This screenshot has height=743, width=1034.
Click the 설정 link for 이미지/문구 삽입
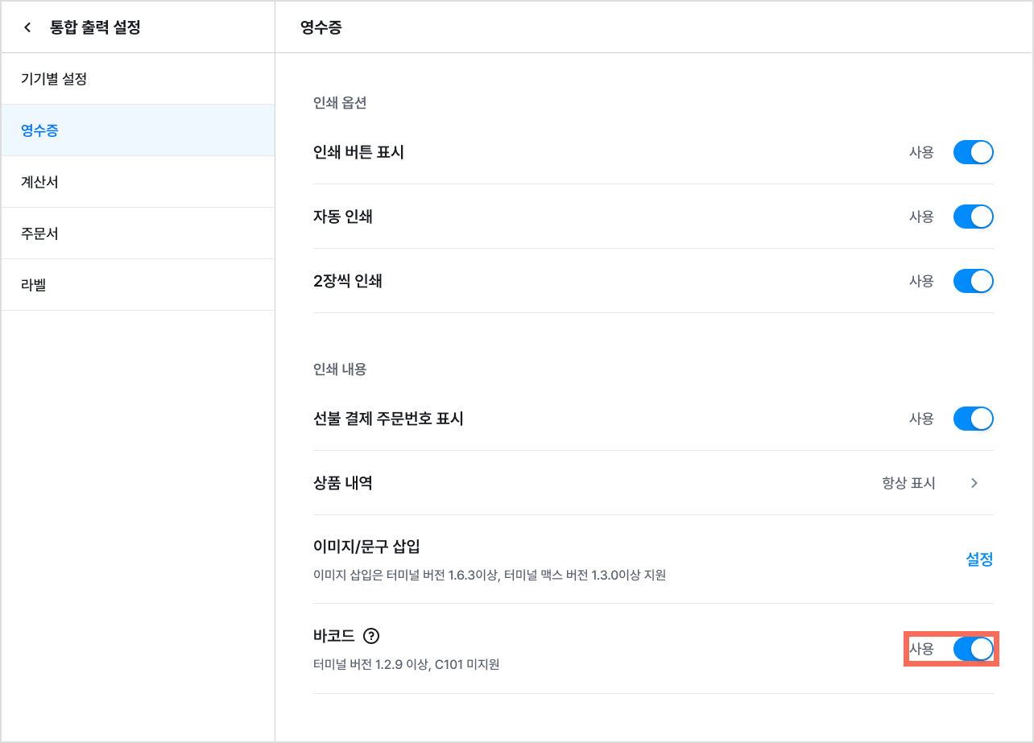(x=979, y=559)
